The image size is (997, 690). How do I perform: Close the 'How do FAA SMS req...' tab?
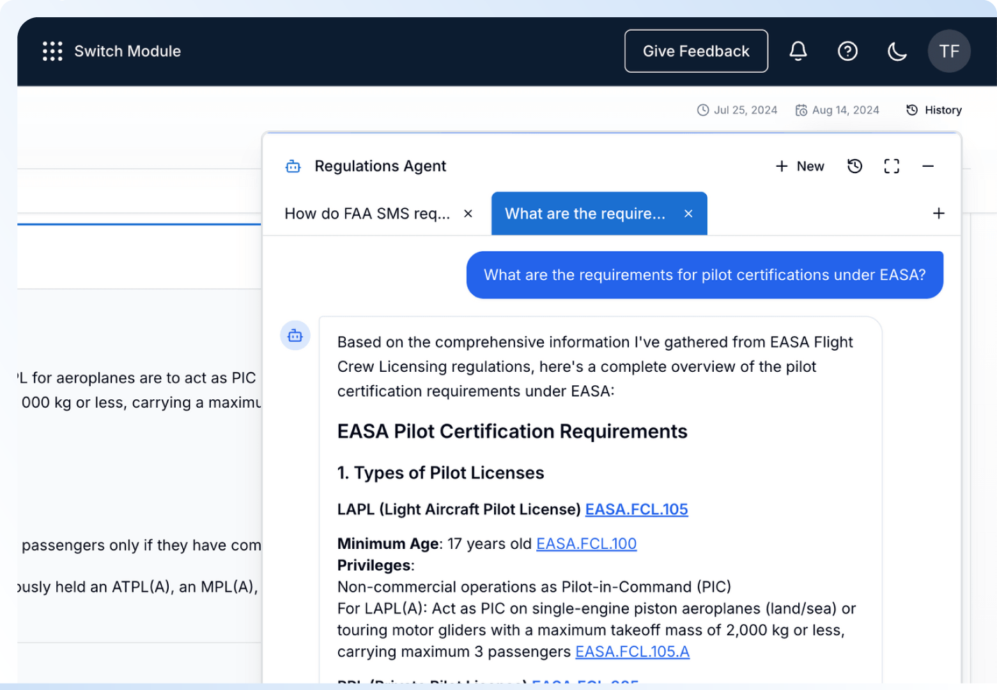point(468,213)
